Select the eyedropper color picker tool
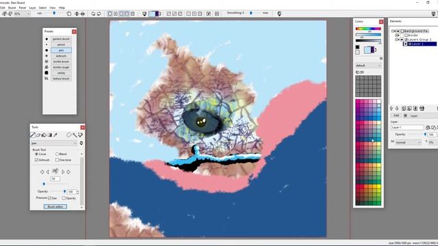This screenshot has width=438, height=246. pos(55,135)
